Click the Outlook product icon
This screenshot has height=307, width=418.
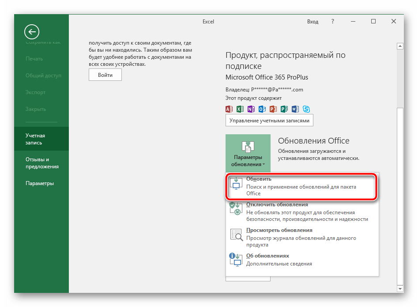pyautogui.click(x=262, y=109)
